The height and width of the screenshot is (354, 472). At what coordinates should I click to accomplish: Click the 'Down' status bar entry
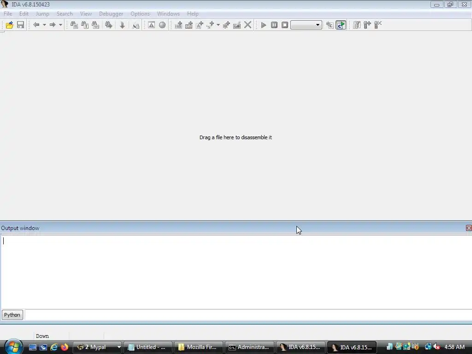[x=42, y=336]
